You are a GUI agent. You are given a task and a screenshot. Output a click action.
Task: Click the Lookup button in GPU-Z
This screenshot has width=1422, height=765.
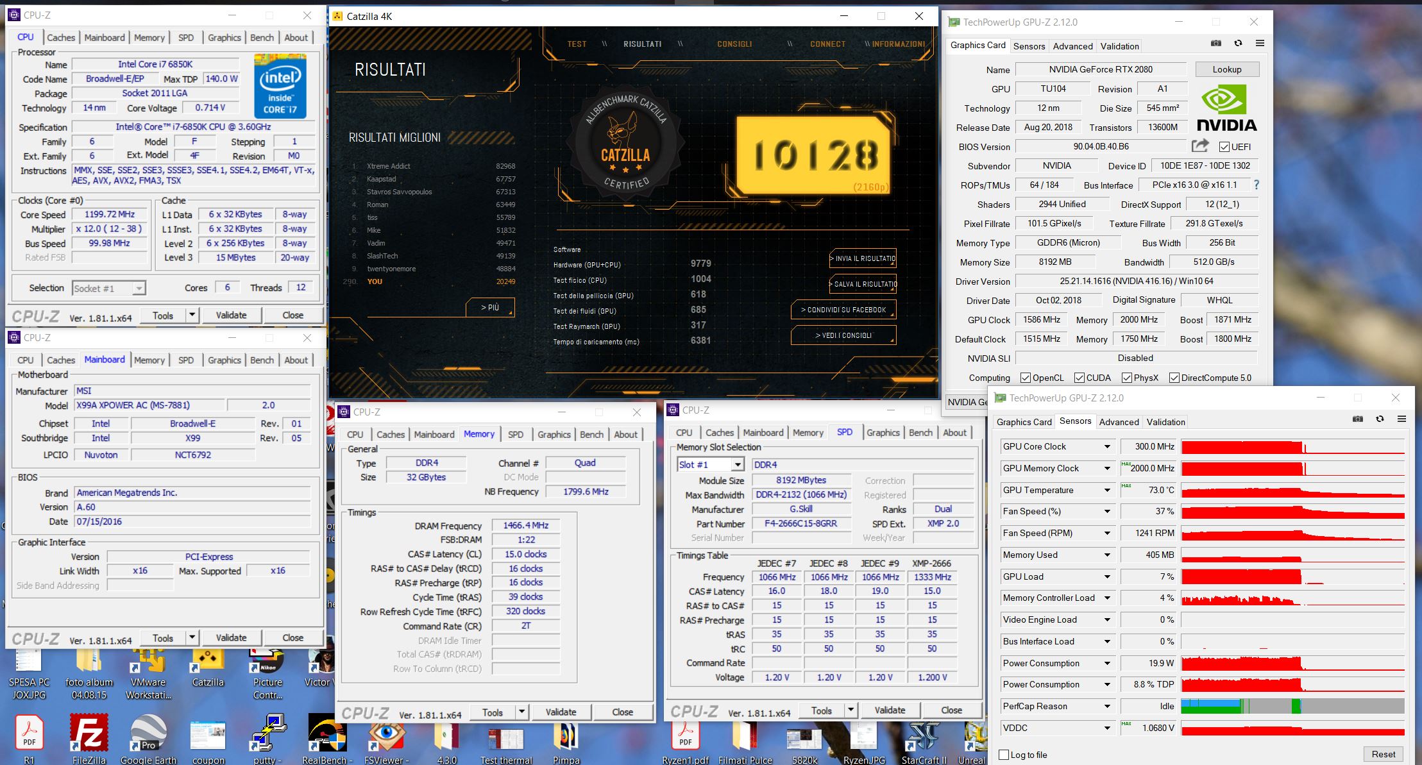point(1226,69)
